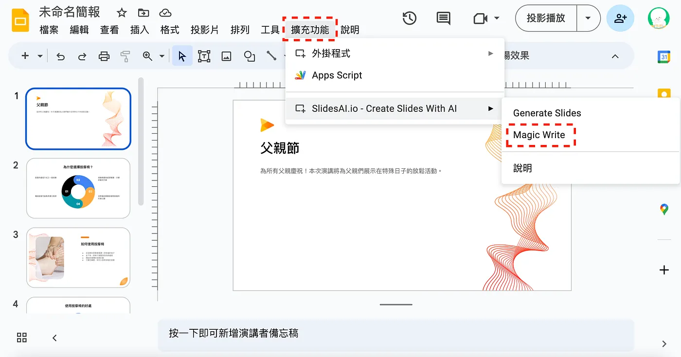This screenshot has width=681, height=357.
Task: Start 投影播放 slideshow
Action: [x=546, y=18]
